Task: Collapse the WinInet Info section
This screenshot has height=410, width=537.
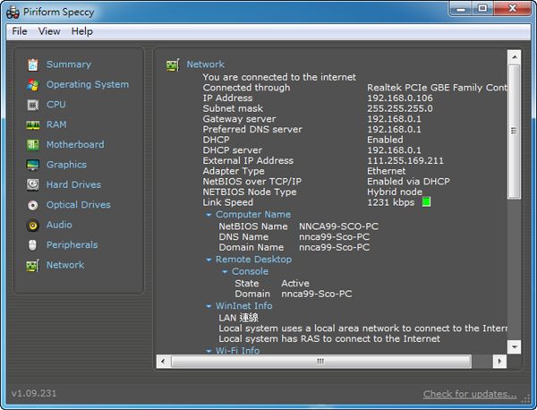Action: click(x=209, y=306)
